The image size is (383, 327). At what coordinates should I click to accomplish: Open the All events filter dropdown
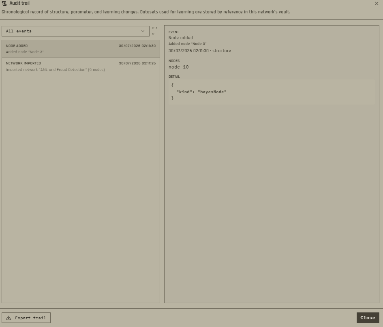click(75, 31)
